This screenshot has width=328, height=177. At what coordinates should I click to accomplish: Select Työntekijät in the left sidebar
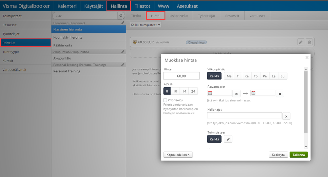(x=26, y=34)
